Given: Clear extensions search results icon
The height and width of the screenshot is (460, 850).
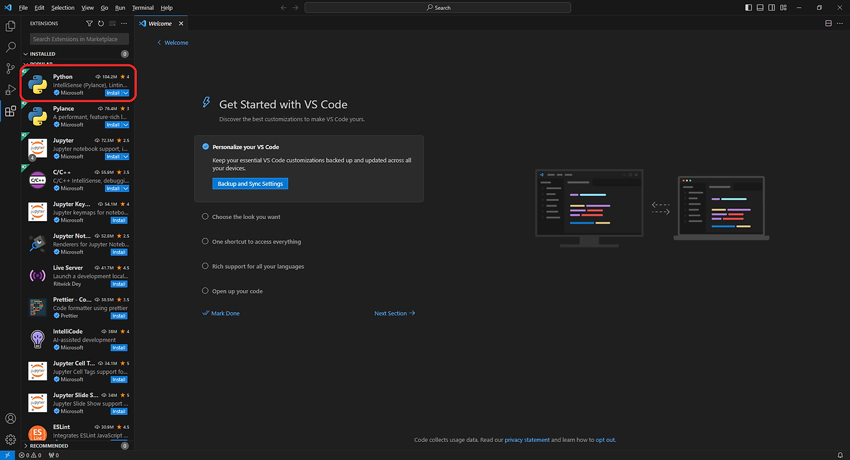Looking at the screenshot, I should [112, 23].
